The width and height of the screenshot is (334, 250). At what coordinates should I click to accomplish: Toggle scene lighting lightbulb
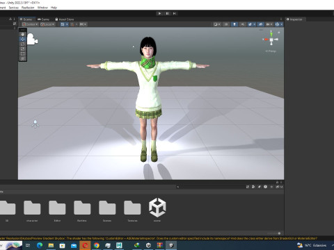tap(234, 24)
